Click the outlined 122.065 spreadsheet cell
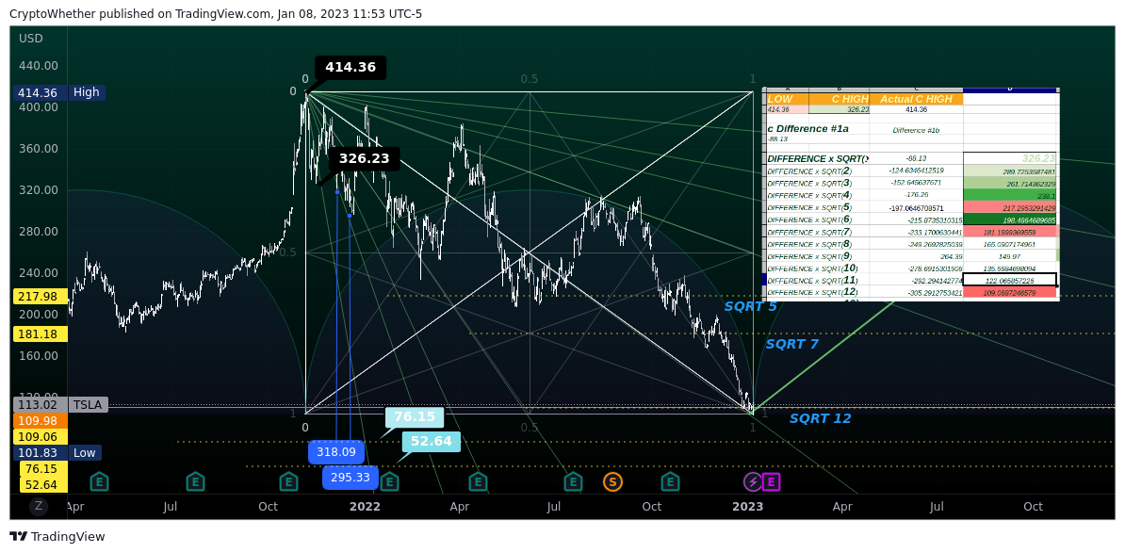Screen dimensions: 1125x553 (x=1009, y=280)
